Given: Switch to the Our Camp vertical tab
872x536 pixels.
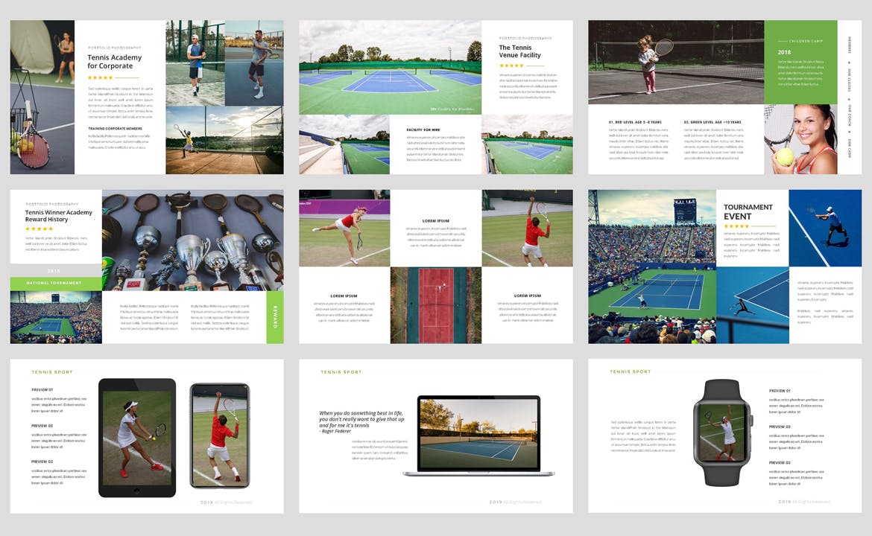Looking at the screenshot, I should tap(849, 146).
